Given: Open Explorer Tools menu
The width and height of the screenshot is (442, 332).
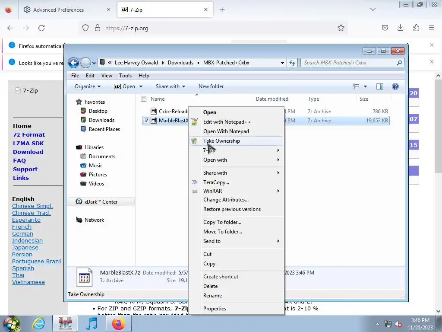Looking at the screenshot, I should pyautogui.click(x=125, y=76).
